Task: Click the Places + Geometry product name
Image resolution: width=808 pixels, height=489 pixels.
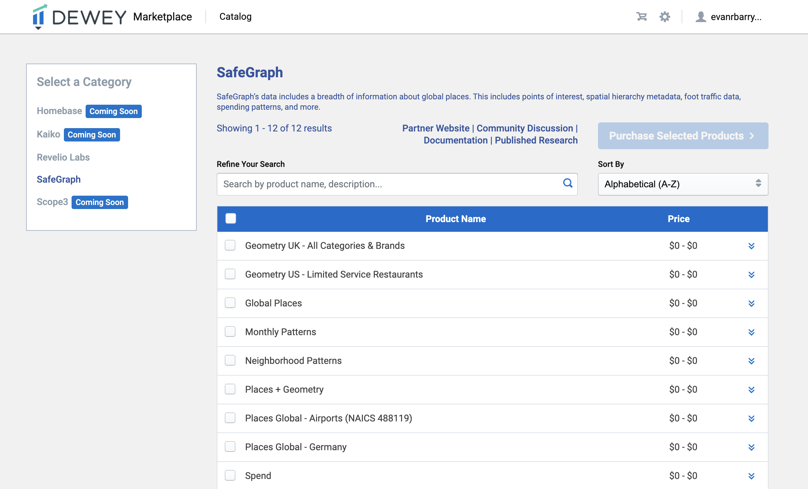Action: point(284,389)
